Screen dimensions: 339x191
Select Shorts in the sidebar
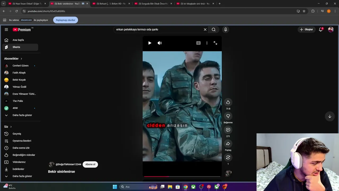[x=20, y=47]
